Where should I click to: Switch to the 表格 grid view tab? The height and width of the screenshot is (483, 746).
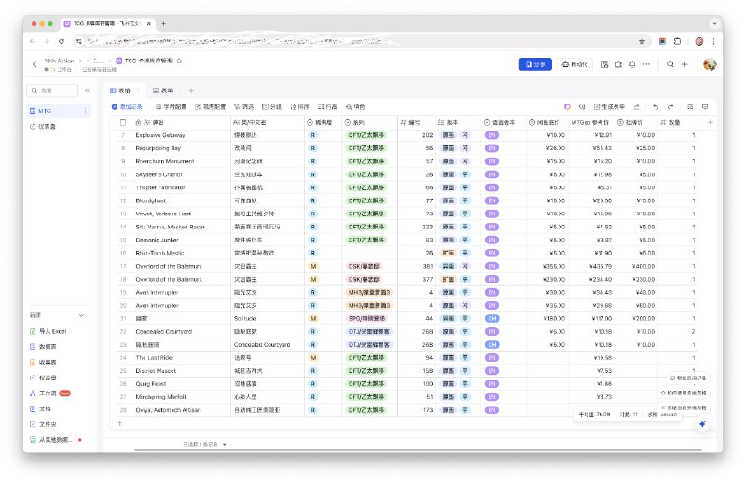pyautogui.click(x=120, y=90)
